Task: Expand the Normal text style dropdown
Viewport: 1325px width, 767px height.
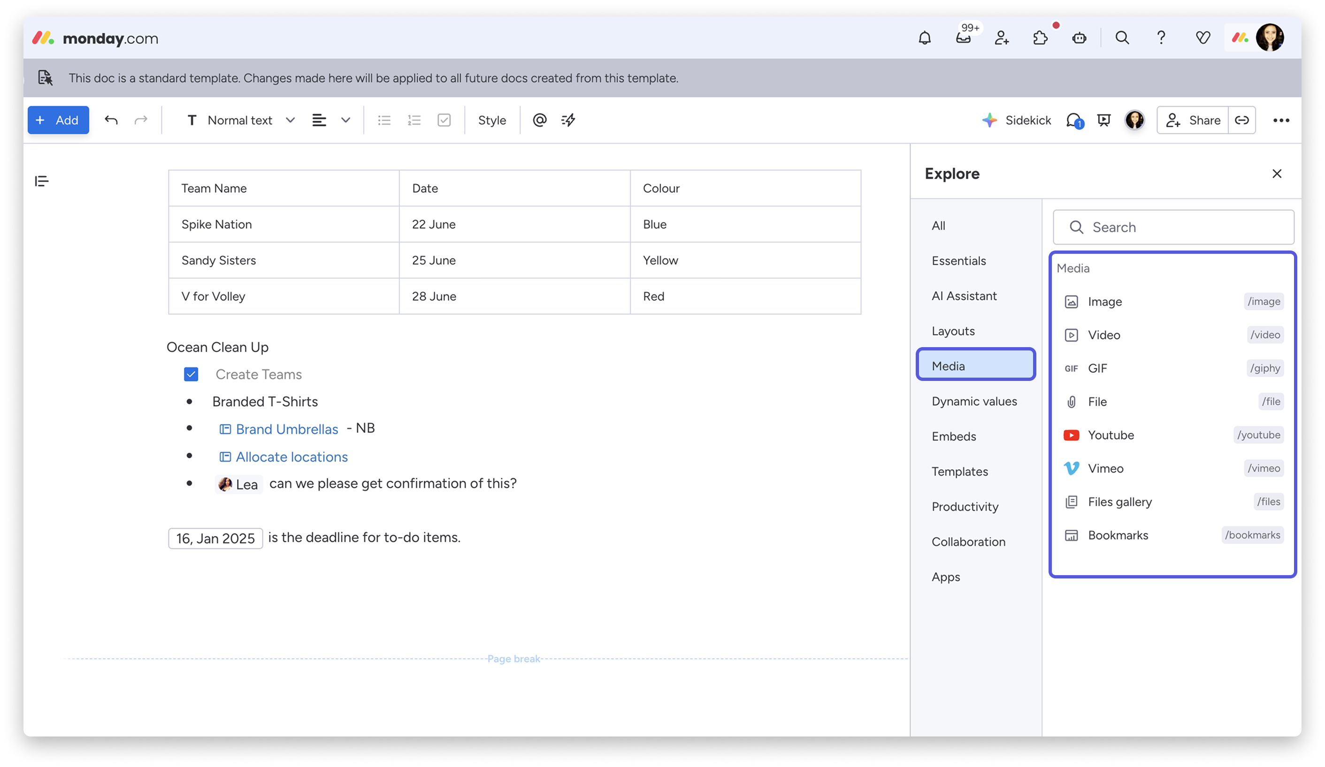Action: pyautogui.click(x=240, y=120)
